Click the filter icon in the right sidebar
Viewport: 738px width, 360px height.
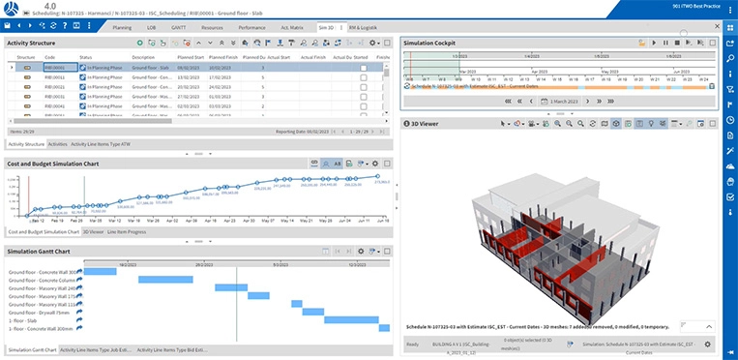(x=730, y=90)
